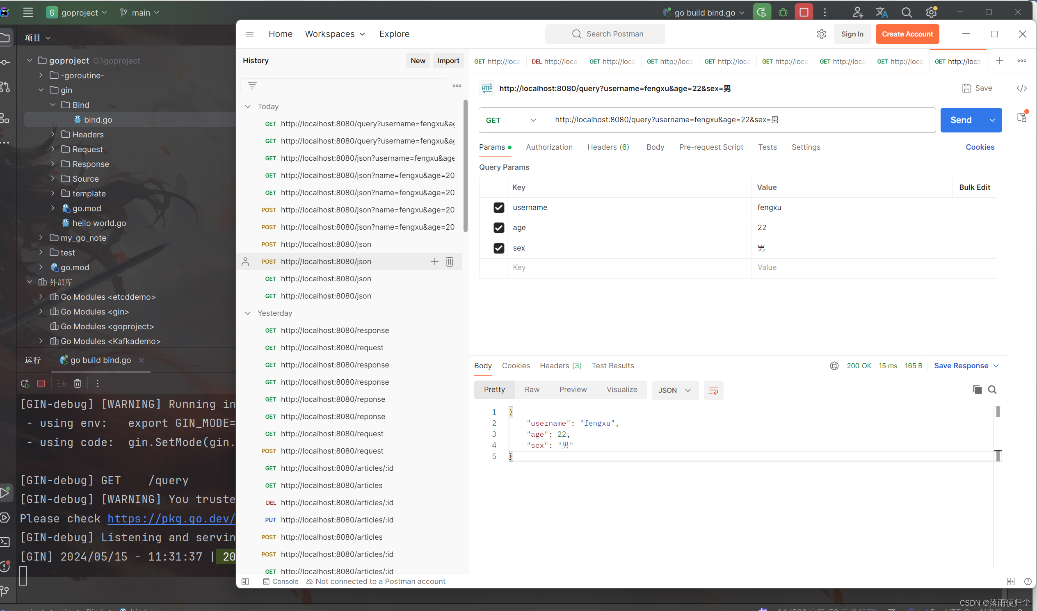Open the HTTP method GET dropdown
1037x611 pixels.
pos(511,120)
